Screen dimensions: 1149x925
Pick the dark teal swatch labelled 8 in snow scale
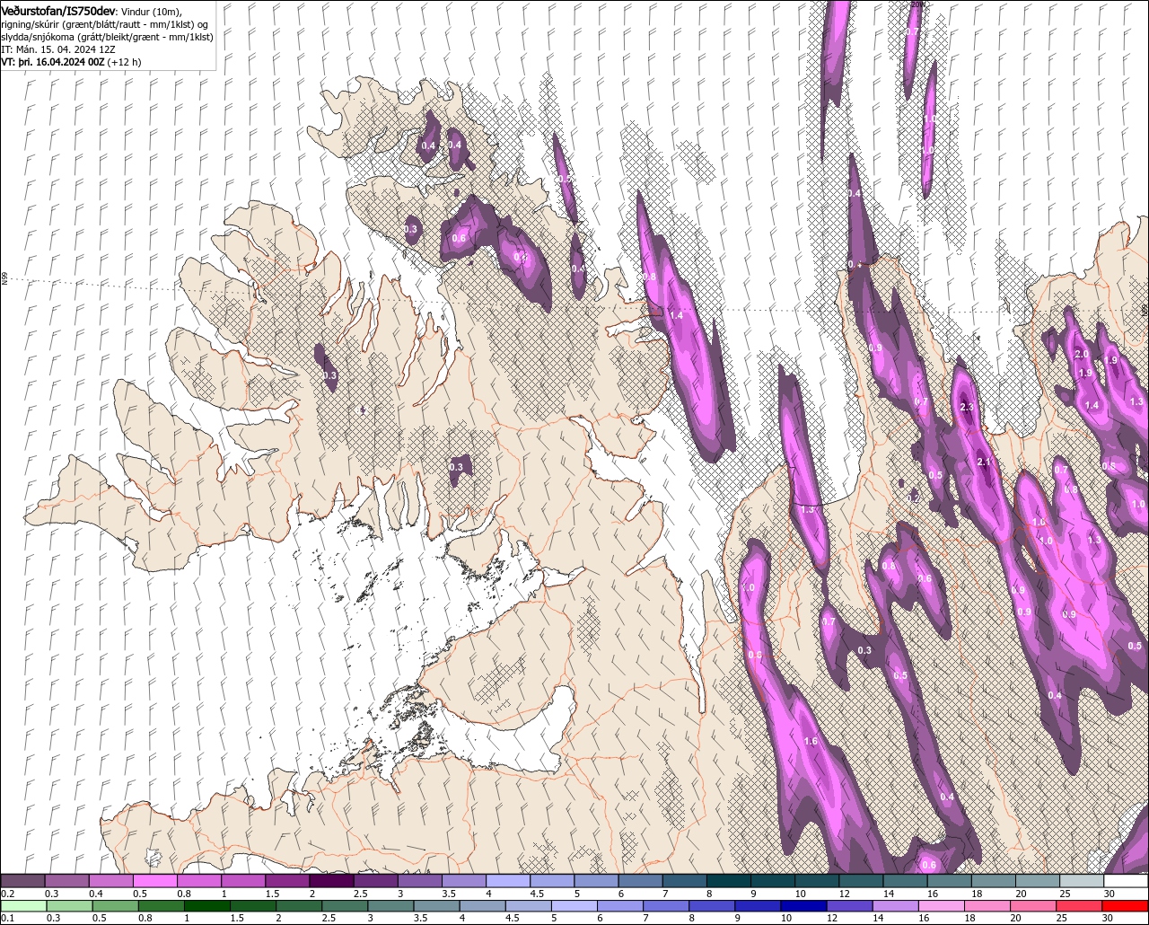tap(729, 881)
